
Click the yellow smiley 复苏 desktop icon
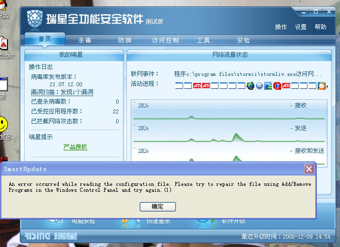tap(3, 124)
